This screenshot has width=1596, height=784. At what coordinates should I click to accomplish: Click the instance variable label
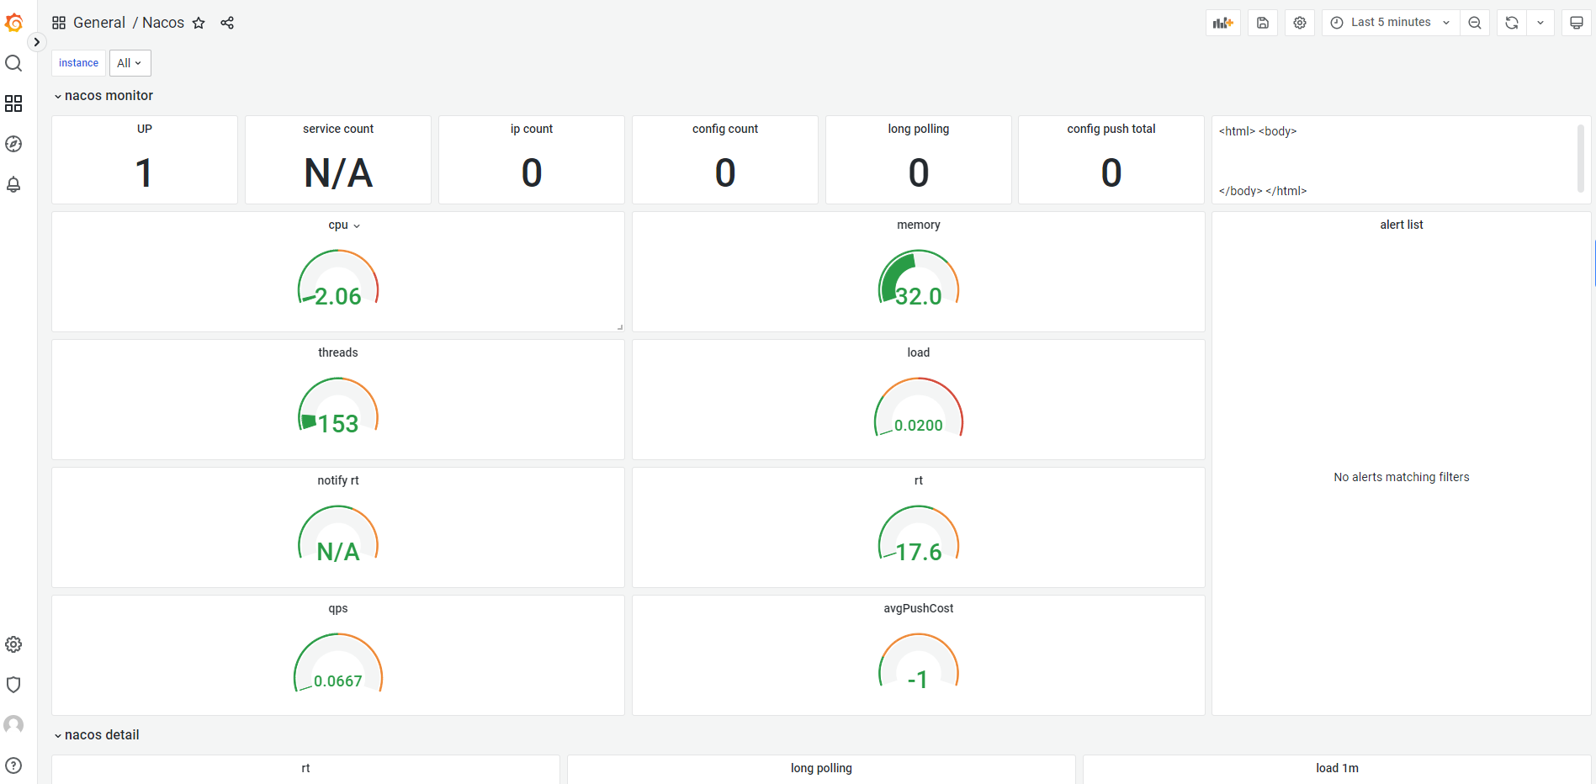77,62
